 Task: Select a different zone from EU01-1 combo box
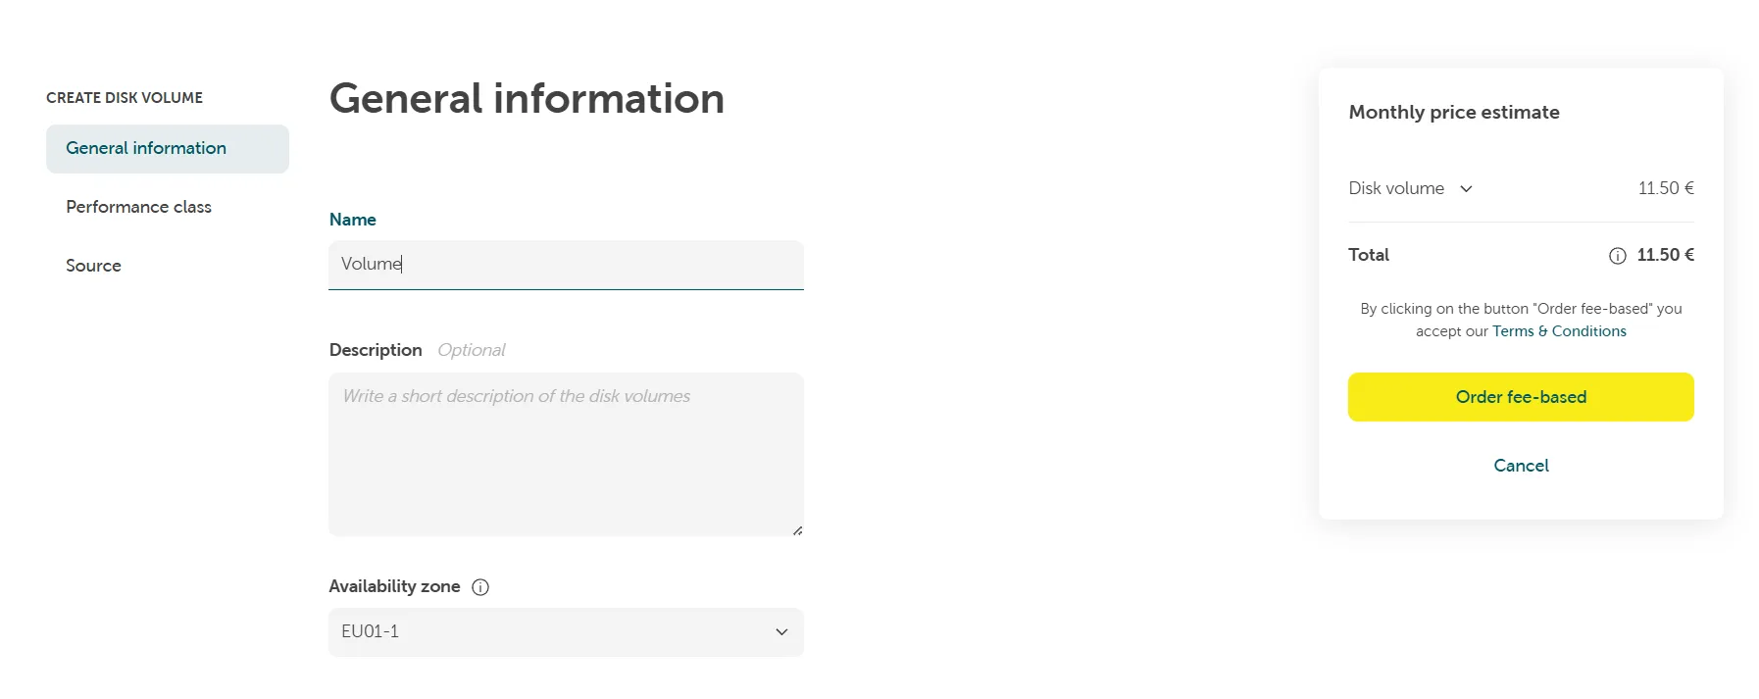[x=566, y=632]
